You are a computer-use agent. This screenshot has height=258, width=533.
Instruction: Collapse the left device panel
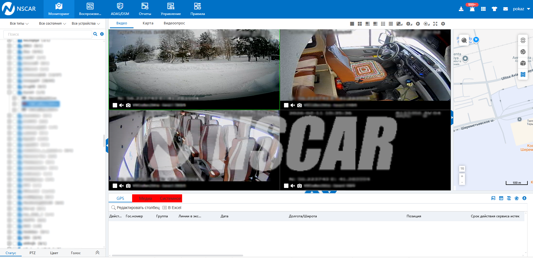point(107,145)
